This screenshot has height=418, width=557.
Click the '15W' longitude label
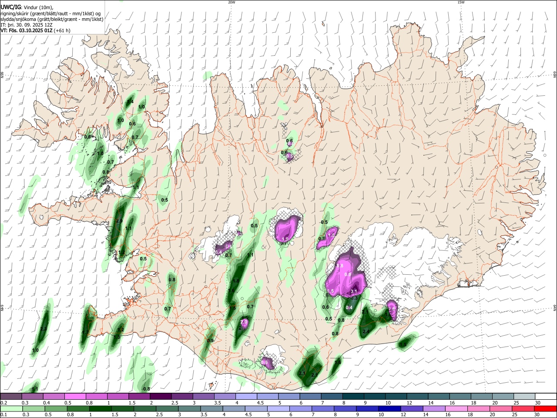pos(461,2)
